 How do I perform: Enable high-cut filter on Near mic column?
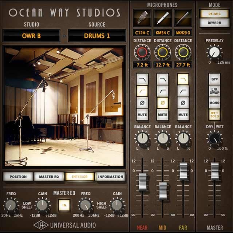pos(142,79)
